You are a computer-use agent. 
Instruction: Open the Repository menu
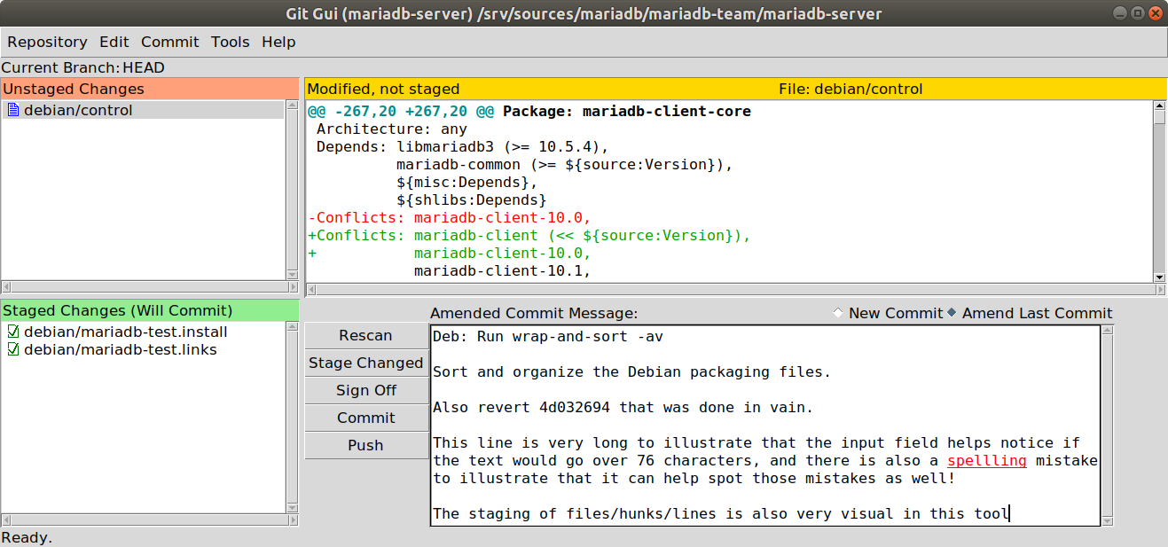[x=47, y=42]
